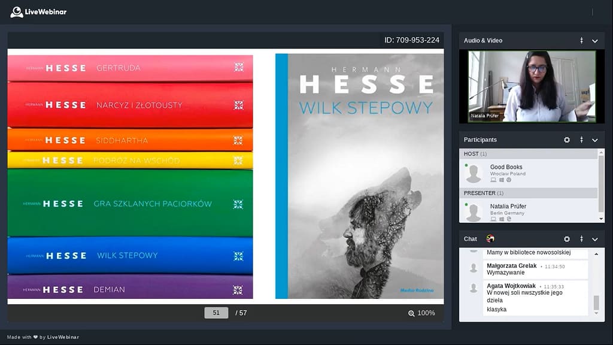The image size is (613, 345).
Task: Click Małgorzata Grelak's name in the chat
Action: pyautogui.click(x=511, y=265)
